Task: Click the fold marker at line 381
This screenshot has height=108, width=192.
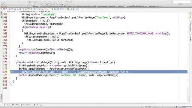Action: (10, 82)
